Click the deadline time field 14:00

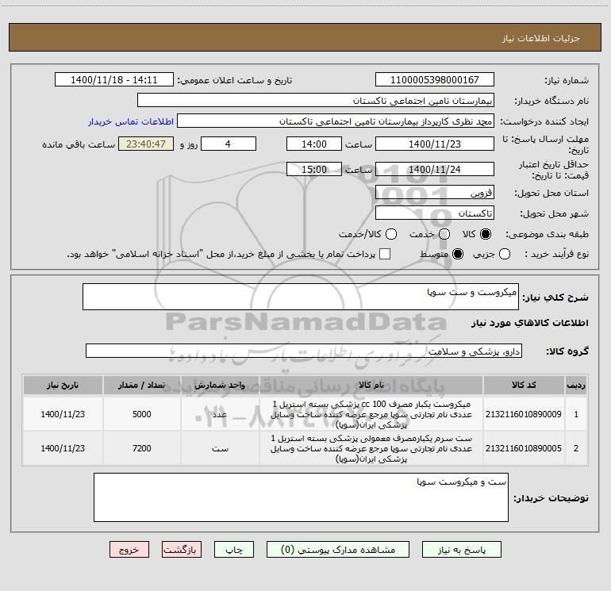314,144
